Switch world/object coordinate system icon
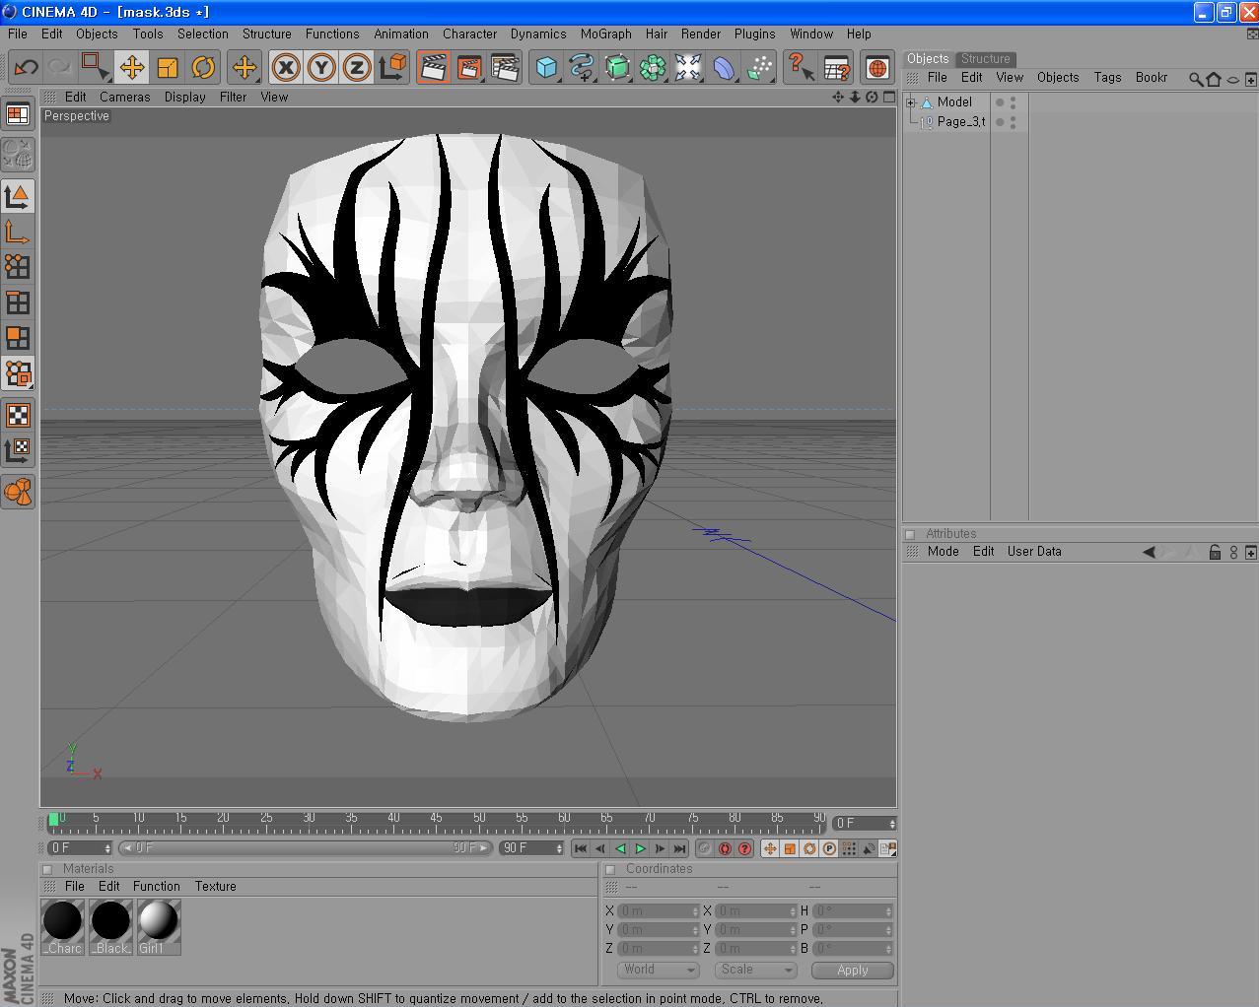1259x1007 pixels. (x=392, y=67)
